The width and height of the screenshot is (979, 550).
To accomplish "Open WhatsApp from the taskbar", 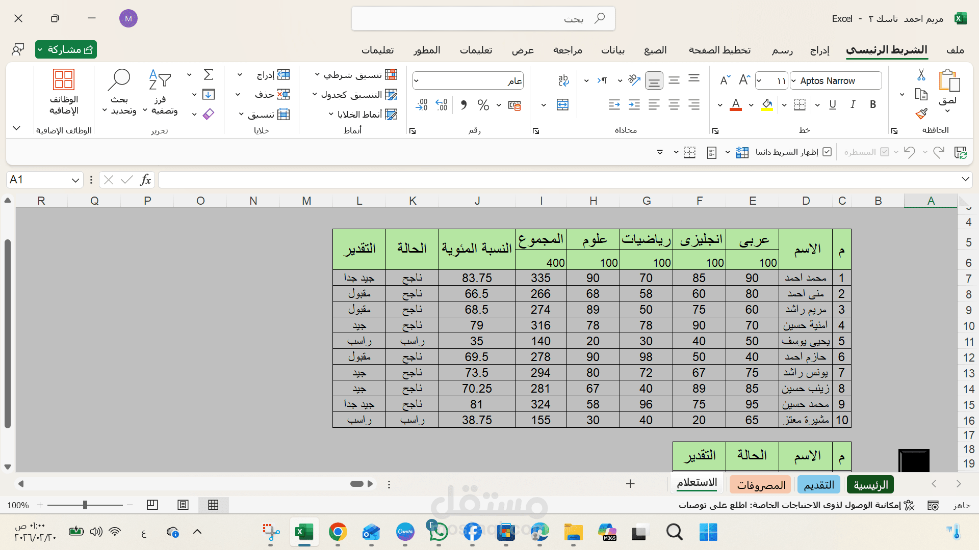I will tap(439, 532).
